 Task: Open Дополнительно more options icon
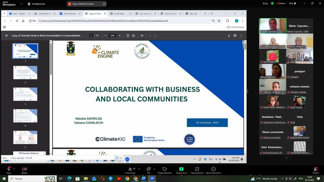(213, 169)
